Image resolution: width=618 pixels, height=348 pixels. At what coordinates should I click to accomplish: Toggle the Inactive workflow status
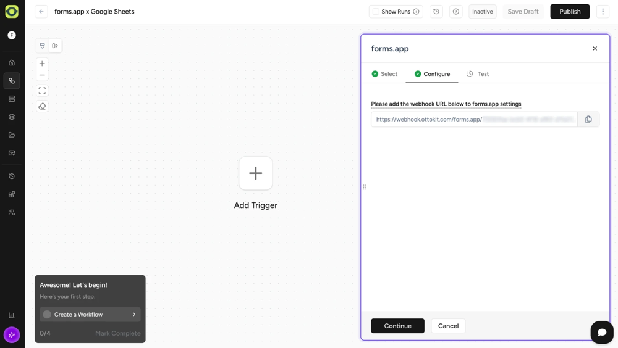483,12
